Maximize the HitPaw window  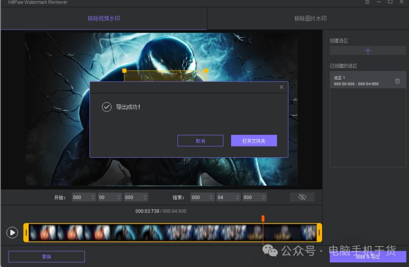click(x=390, y=2)
